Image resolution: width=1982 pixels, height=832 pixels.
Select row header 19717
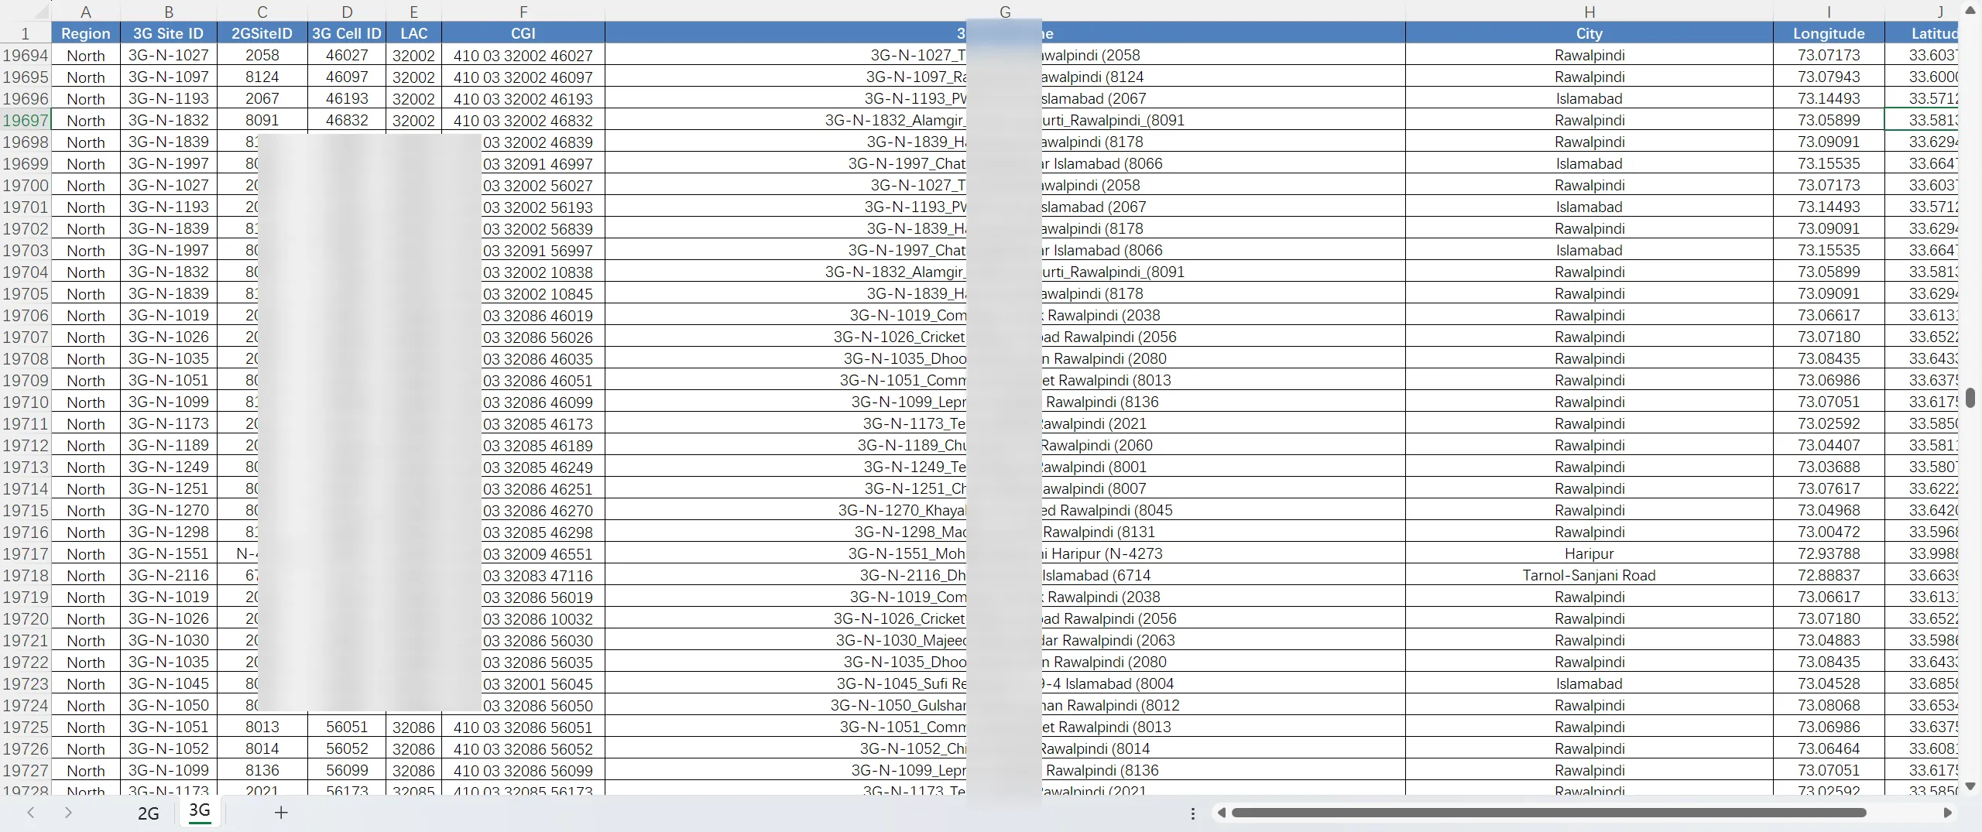(x=26, y=553)
